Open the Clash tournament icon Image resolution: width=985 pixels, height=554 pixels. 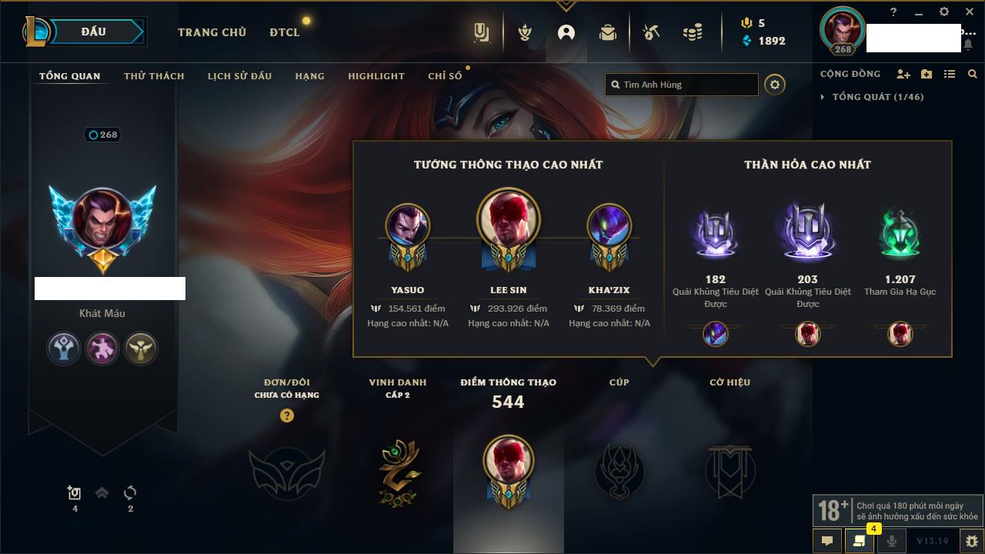coord(525,32)
